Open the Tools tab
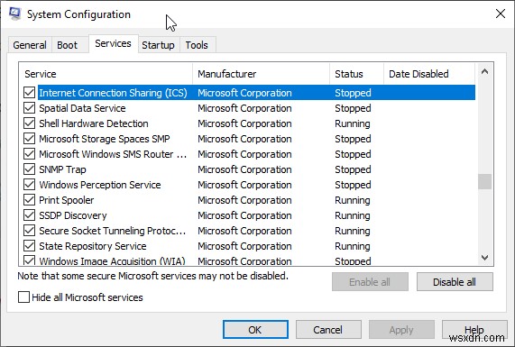 (197, 45)
